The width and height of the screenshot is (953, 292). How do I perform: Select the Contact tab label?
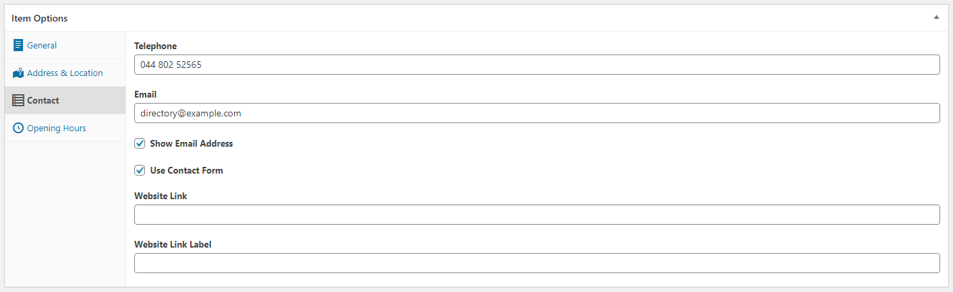point(43,101)
